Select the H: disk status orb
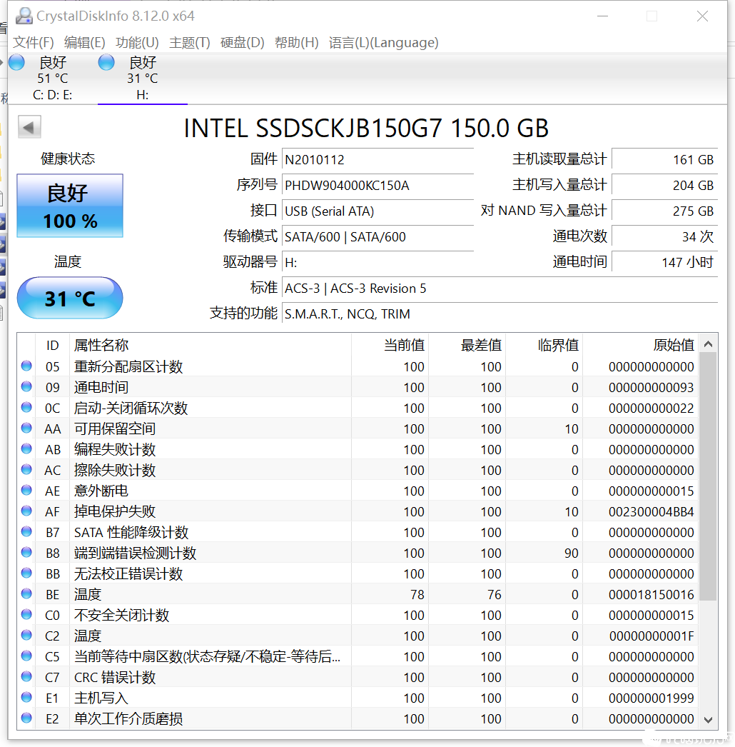Image resolution: width=735 pixels, height=747 pixels. coord(106,62)
